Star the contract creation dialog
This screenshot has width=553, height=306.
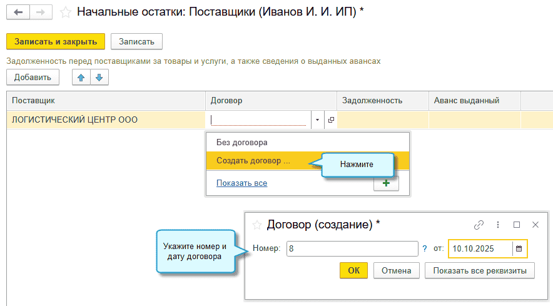click(256, 225)
